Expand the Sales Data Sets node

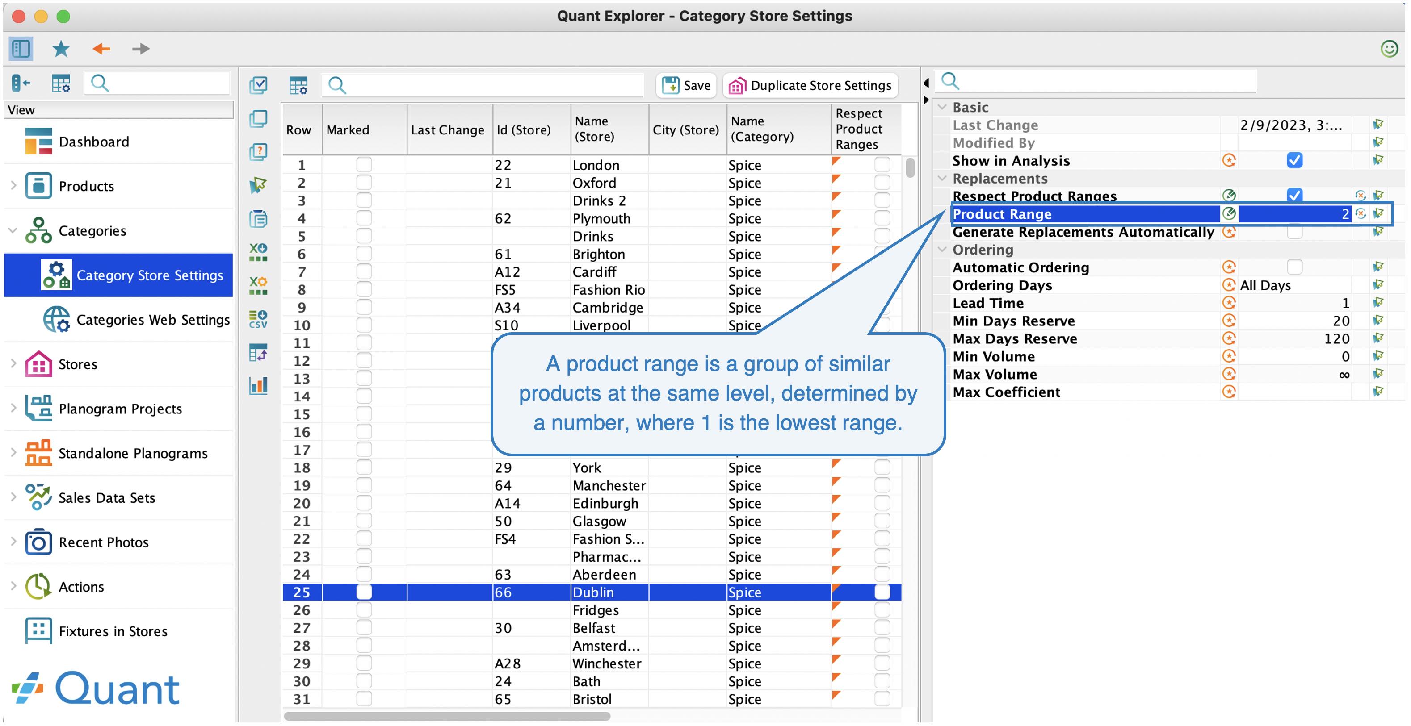tap(13, 497)
